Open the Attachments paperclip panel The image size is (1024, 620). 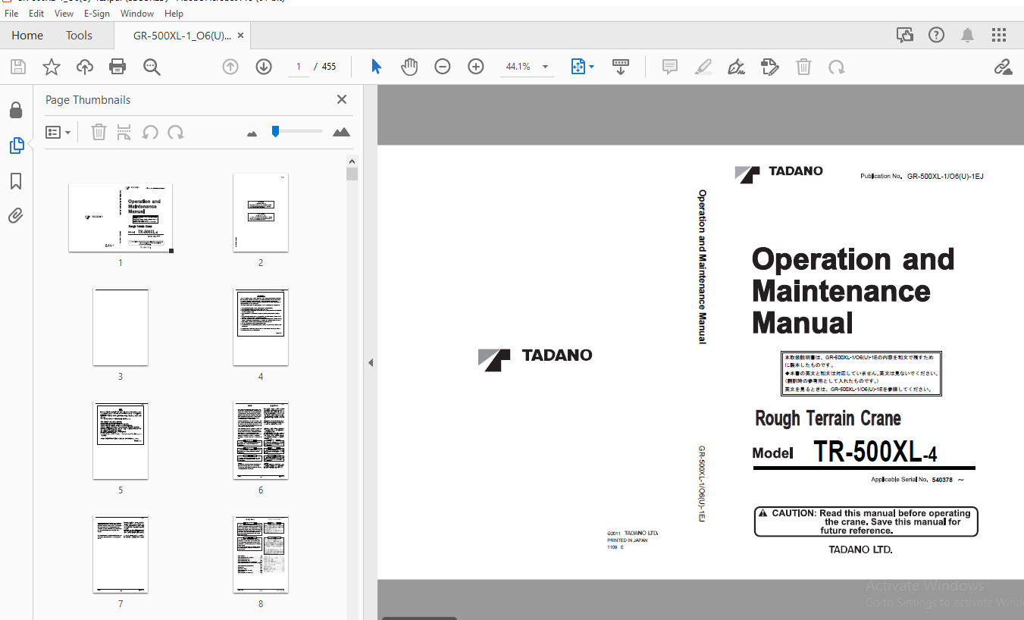[x=16, y=216]
